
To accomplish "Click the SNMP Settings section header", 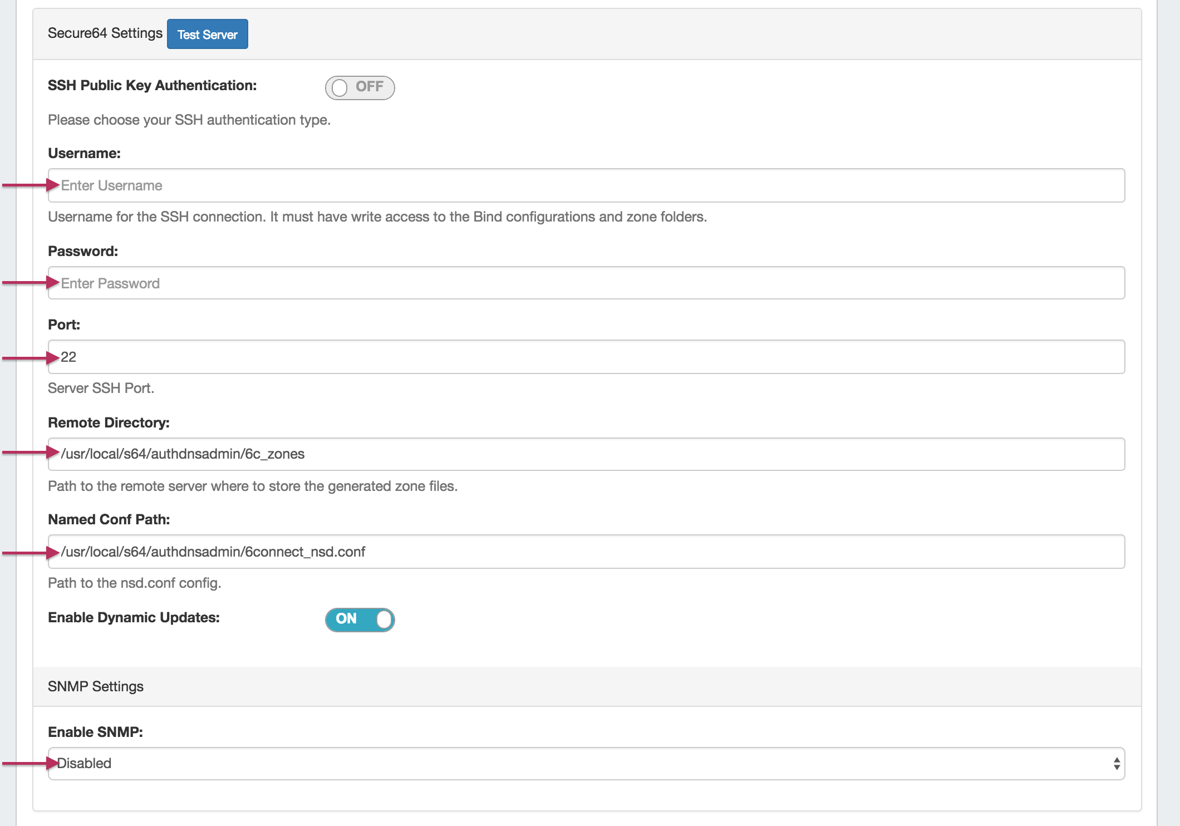I will point(96,686).
